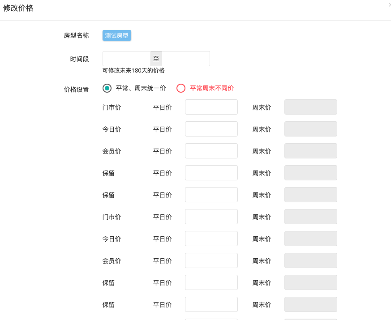Focus 平日价 input in topmost 保留 row
The height and width of the screenshot is (320, 391).
click(x=211, y=173)
